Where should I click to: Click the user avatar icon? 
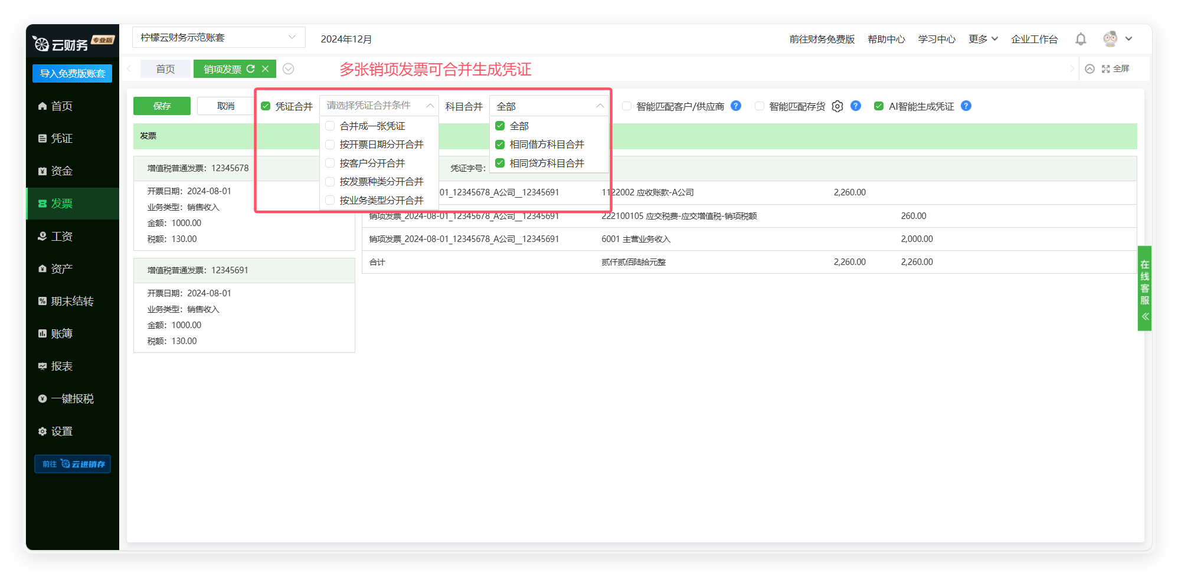pos(1110,39)
